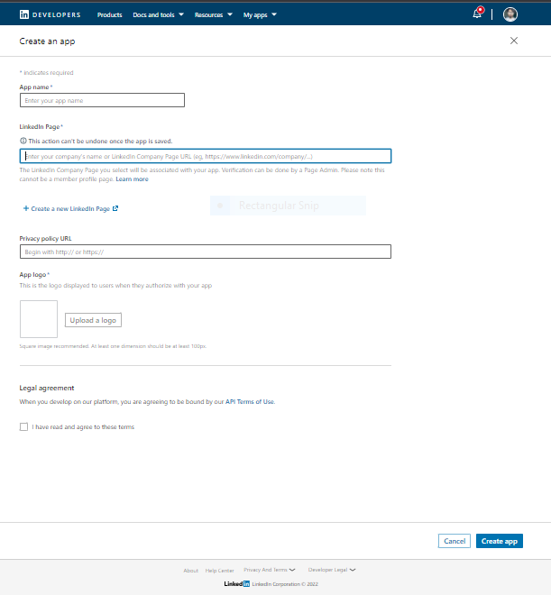Viewport: 551px width, 595px height.
Task: Click the Upload a logo button
Action: click(x=94, y=320)
